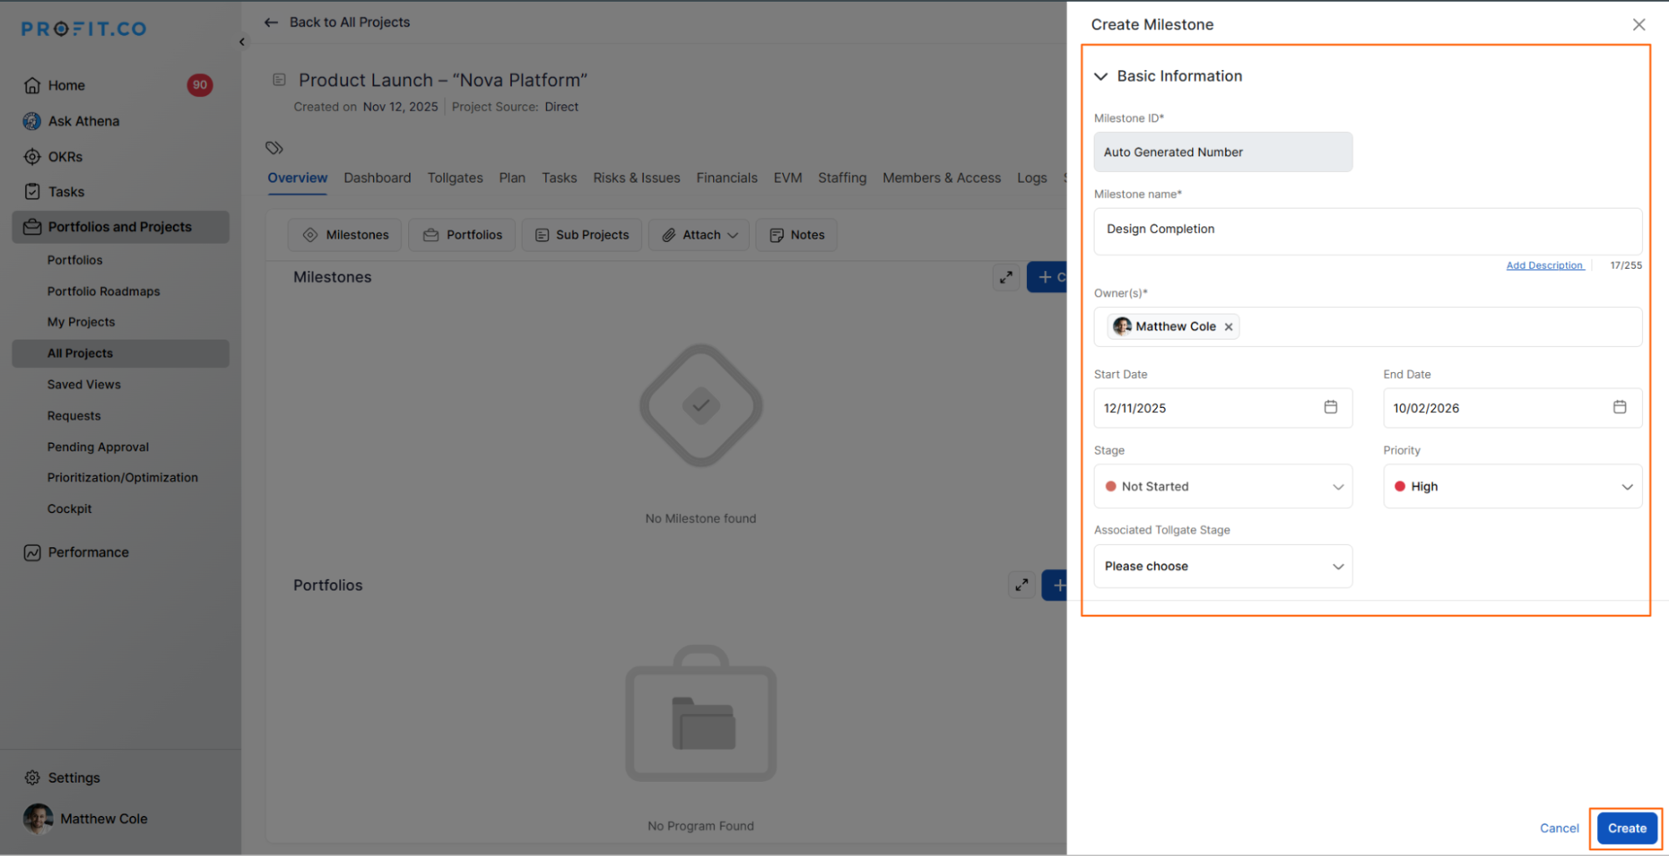Click the back arrow to All Projects
Viewport: 1669px width, 856px height.
271,23
